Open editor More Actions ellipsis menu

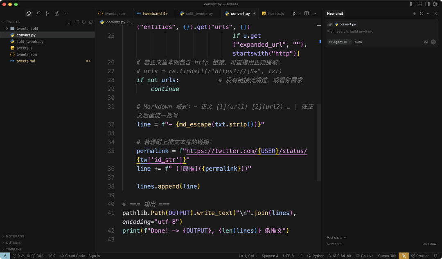pos(314,14)
